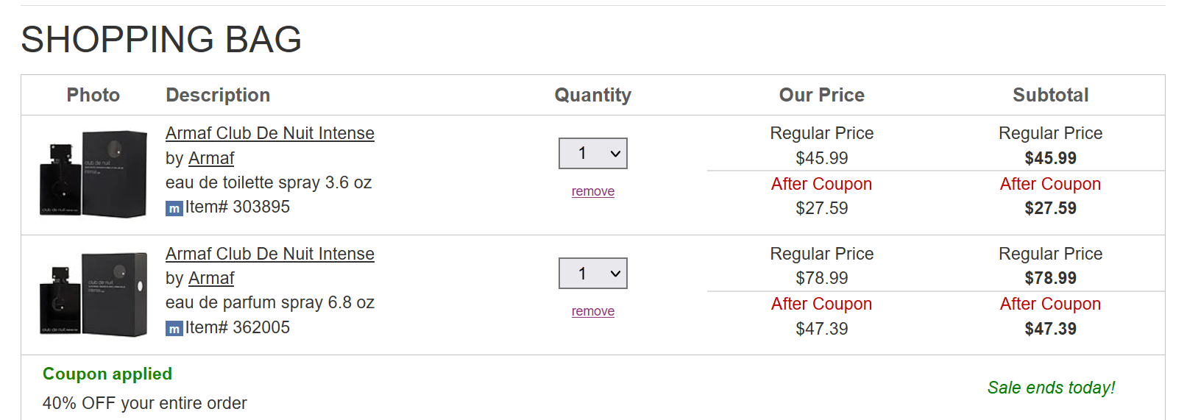Click the product photo for Item# 303895
Screen dimensions: 1187x420
click(93, 174)
